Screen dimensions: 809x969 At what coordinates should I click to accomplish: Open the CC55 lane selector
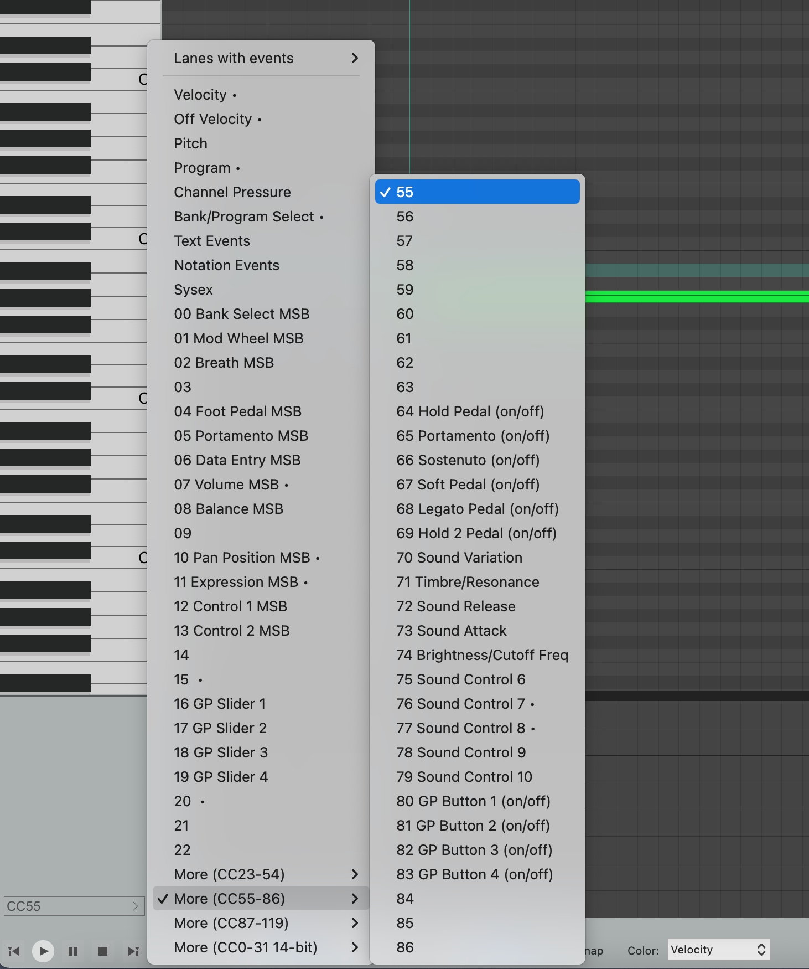click(73, 906)
